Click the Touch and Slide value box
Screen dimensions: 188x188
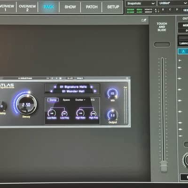tap(162, 44)
